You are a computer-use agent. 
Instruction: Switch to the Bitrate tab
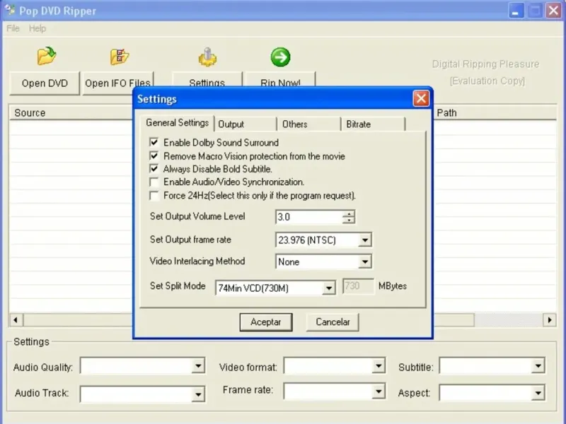point(373,124)
